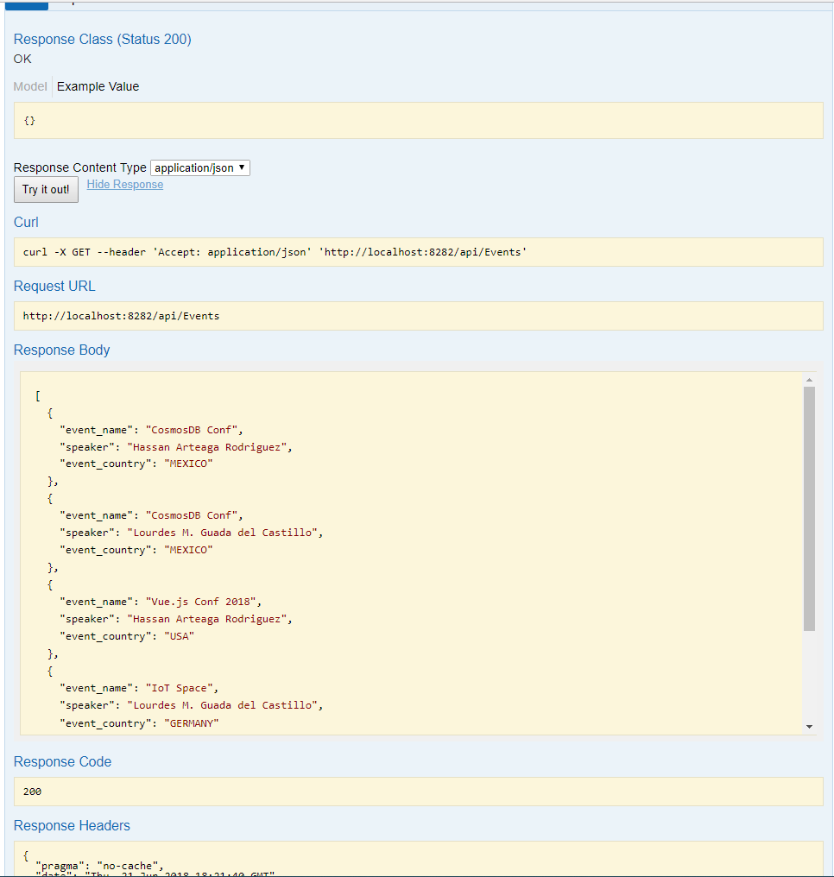Switch to the Model tab
Viewport: 834px width, 877px height.
click(x=30, y=86)
